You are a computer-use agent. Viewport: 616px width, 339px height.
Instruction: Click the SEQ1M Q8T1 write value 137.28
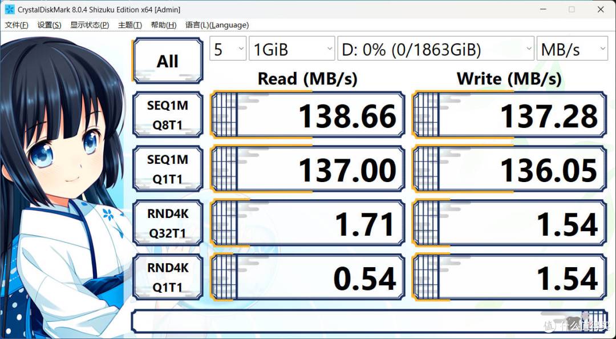509,115
